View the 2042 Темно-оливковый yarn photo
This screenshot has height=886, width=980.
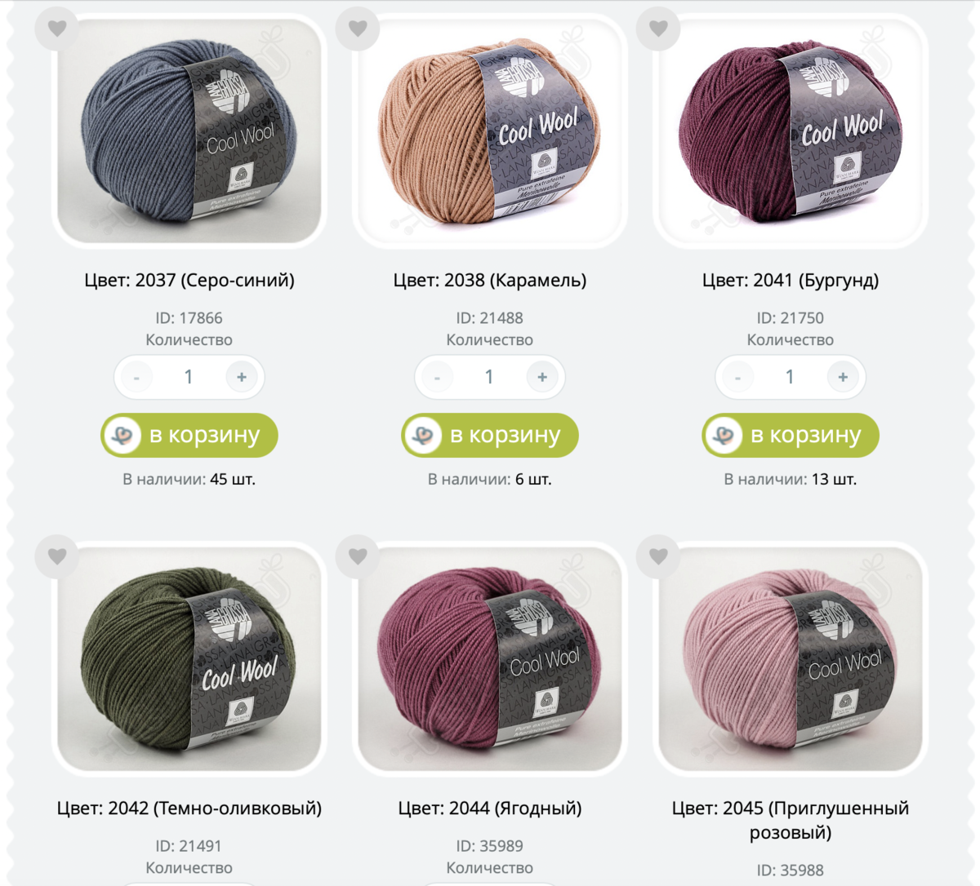189,659
